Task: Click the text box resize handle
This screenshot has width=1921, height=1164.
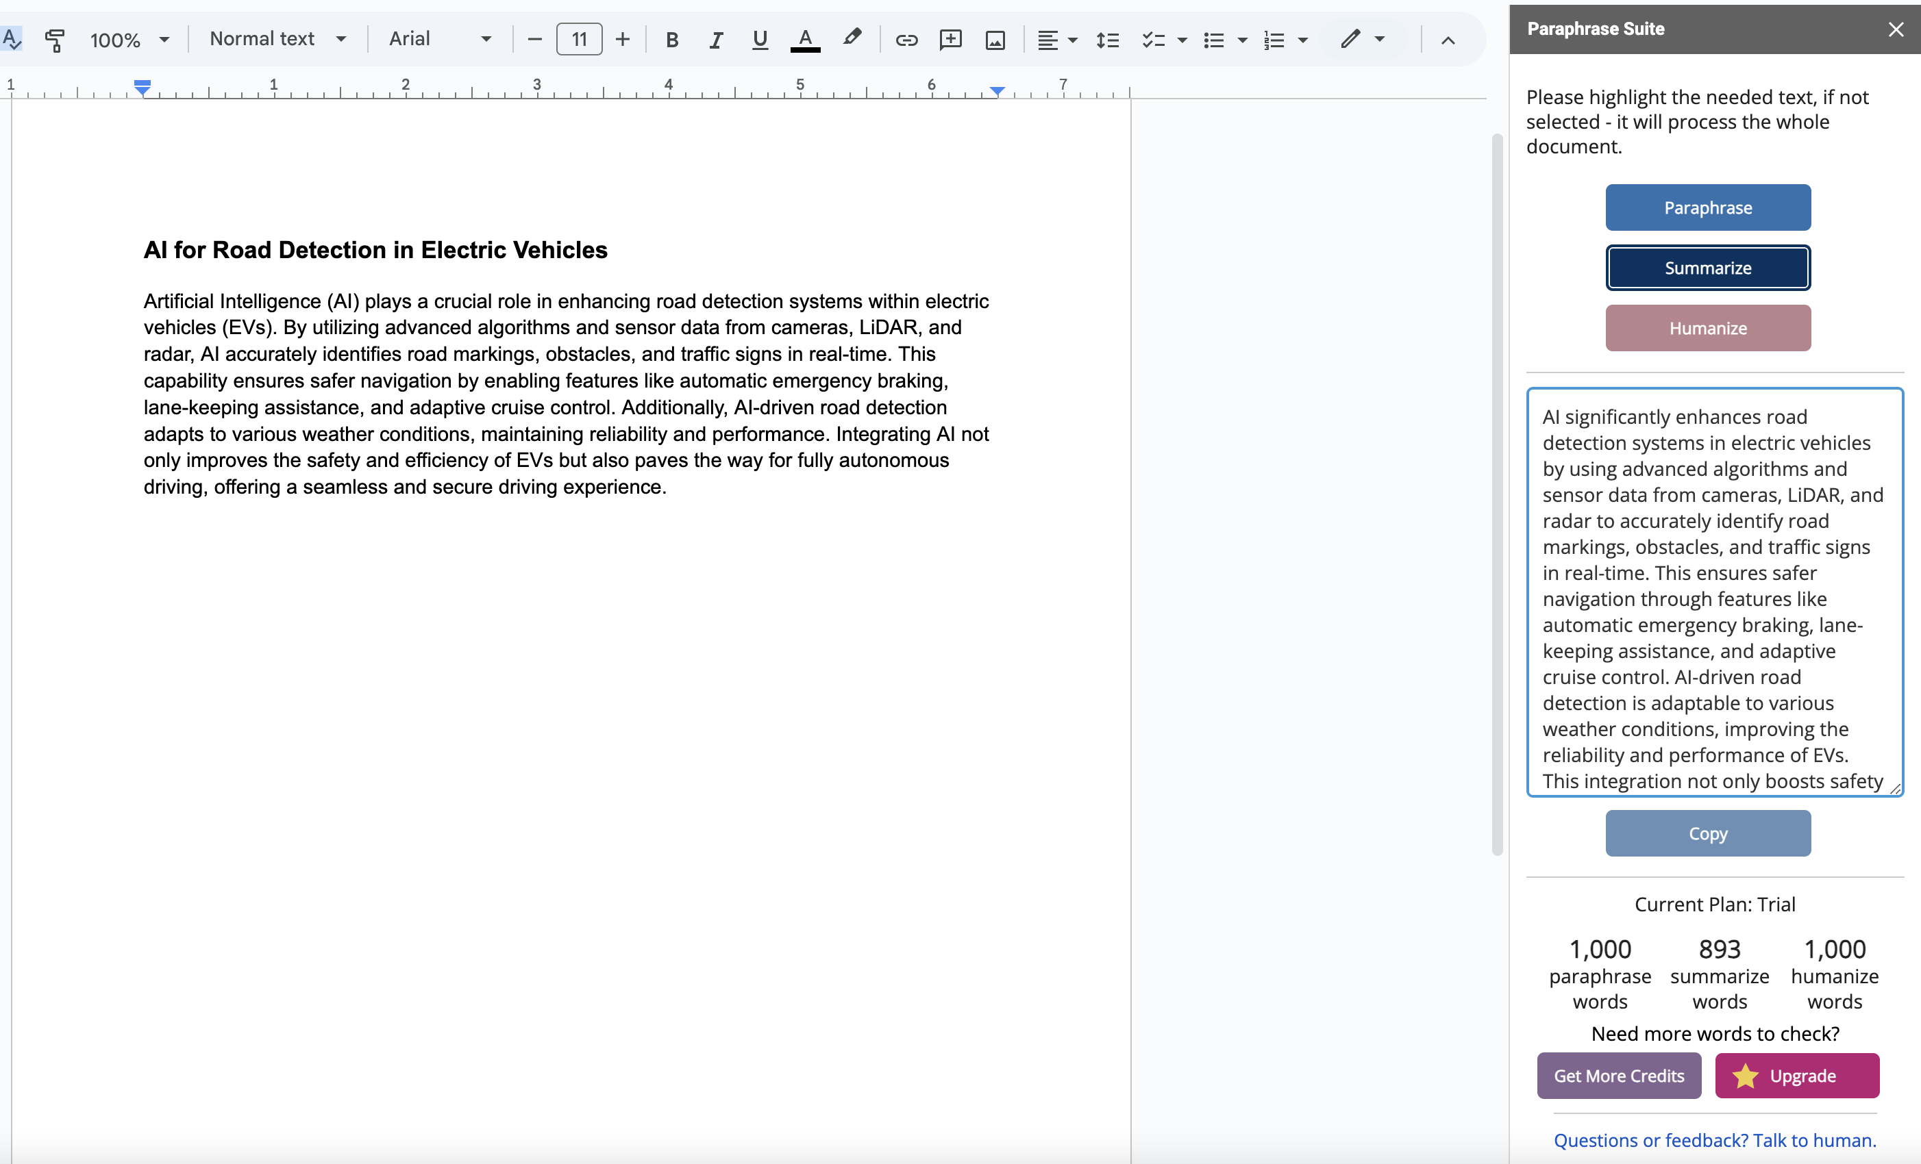Action: pos(1895,789)
